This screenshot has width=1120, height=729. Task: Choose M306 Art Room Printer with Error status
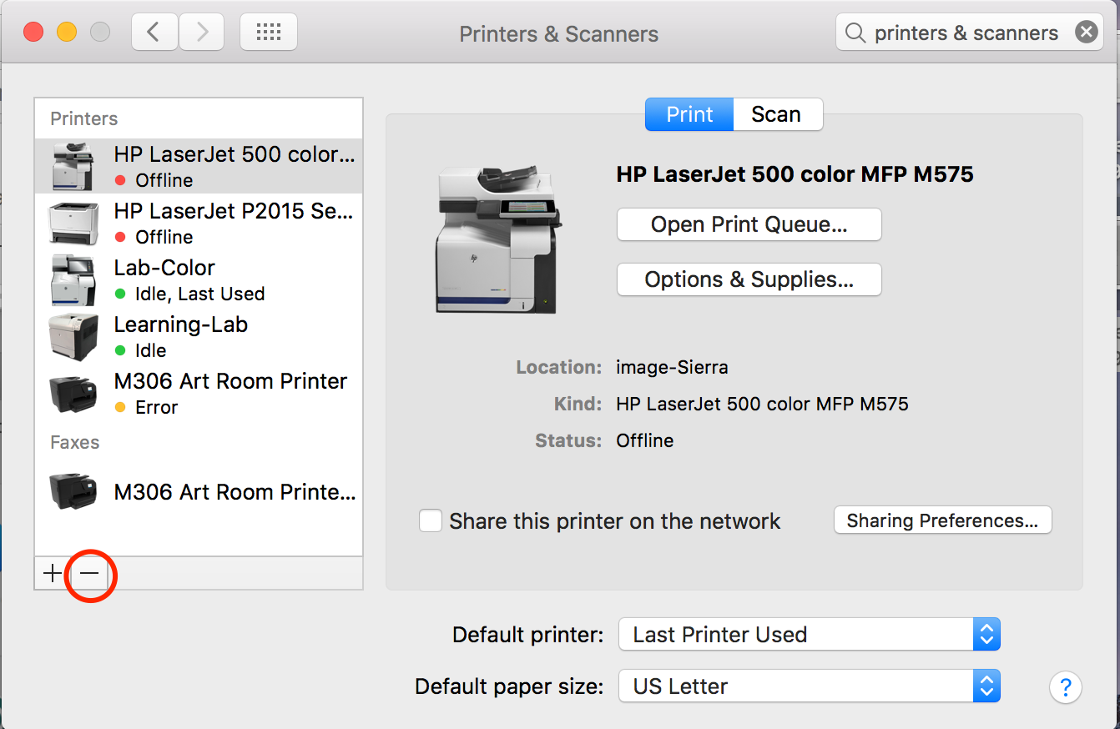pyautogui.click(x=230, y=393)
